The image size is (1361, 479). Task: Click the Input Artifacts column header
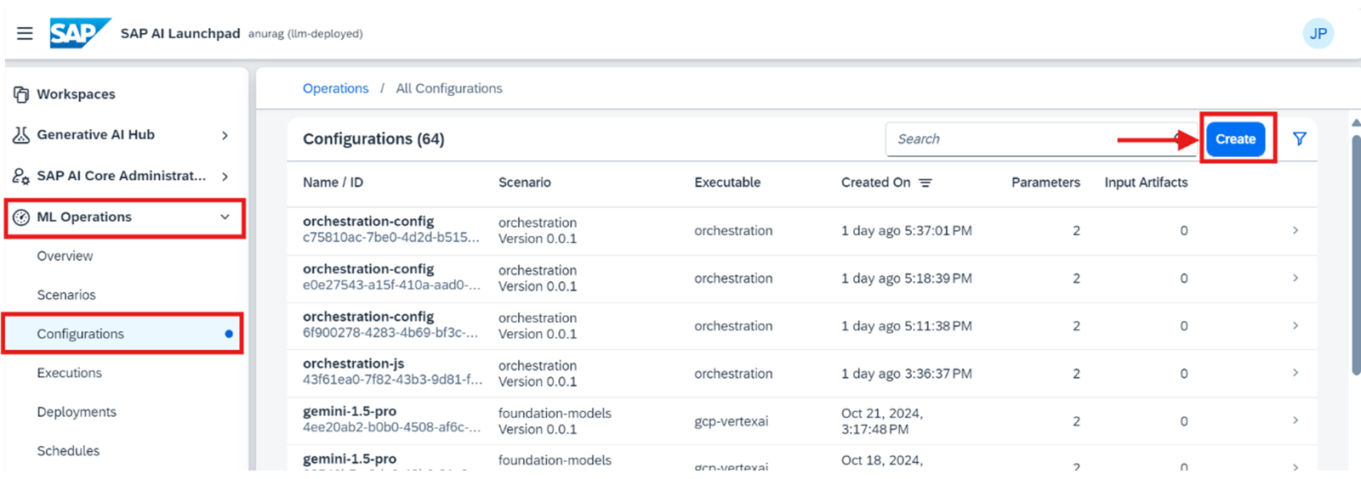click(x=1146, y=183)
